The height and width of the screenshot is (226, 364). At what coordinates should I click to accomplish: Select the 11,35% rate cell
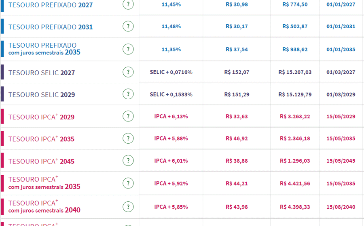[171, 49]
